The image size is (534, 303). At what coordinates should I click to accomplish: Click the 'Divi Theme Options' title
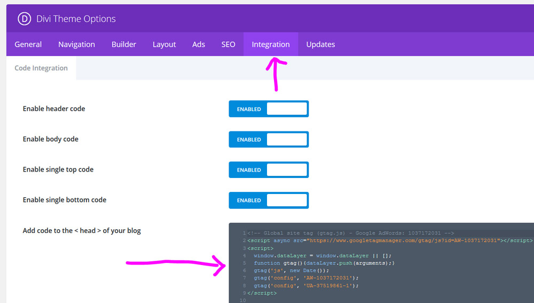76,19
